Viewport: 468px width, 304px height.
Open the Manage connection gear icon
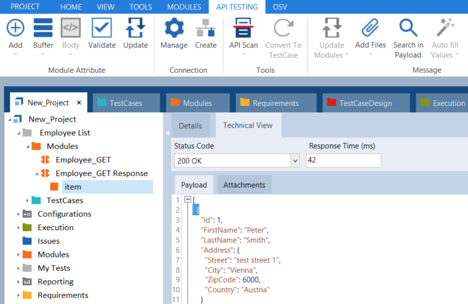174,29
